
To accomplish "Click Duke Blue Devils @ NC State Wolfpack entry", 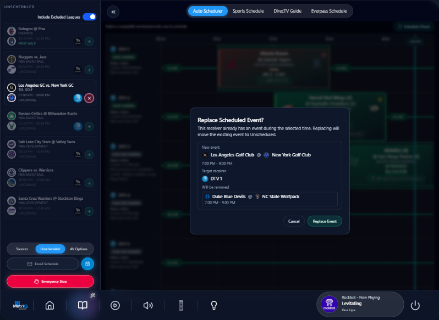I will (x=270, y=199).
